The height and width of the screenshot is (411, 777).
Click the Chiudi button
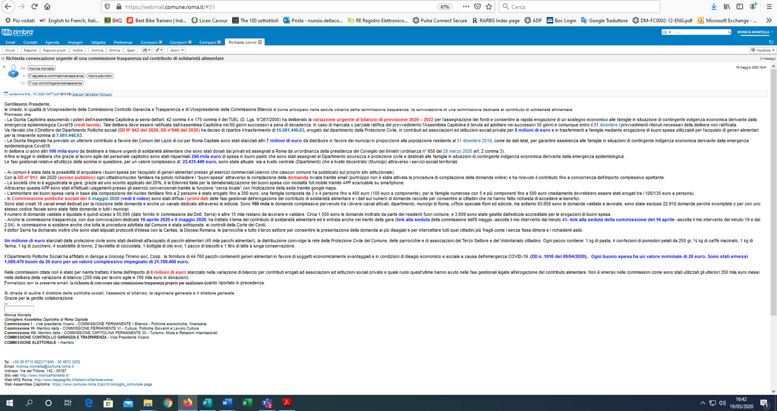click(x=10, y=50)
